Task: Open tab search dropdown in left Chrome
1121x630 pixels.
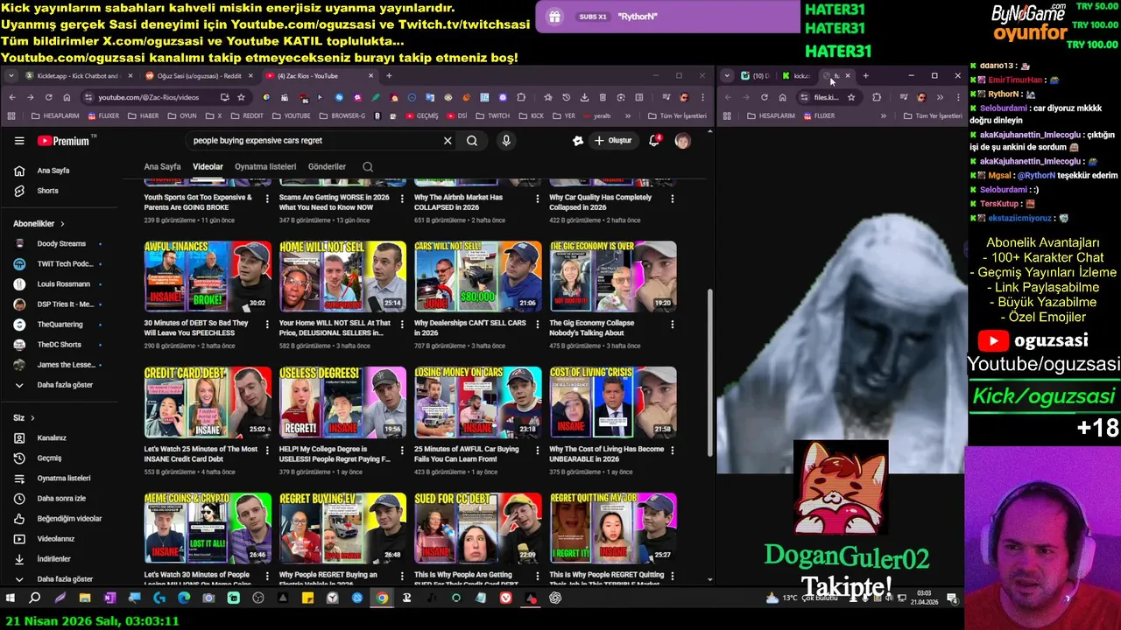Action: pos(11,76)
